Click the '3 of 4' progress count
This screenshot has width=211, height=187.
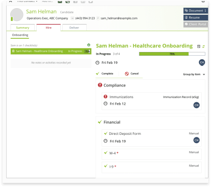tap(116, 54)
